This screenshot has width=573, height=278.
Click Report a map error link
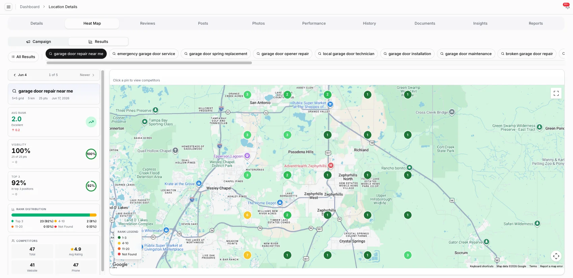coord(551,266)
